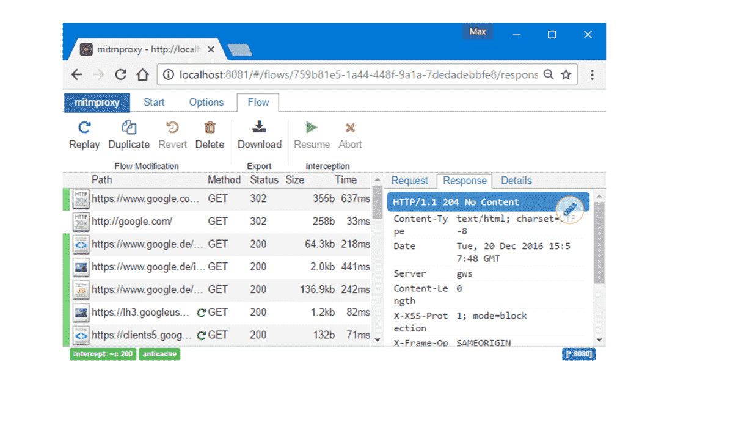Open Chrome's three-dot menu
The image size is (733, 434).
[592, 74]
